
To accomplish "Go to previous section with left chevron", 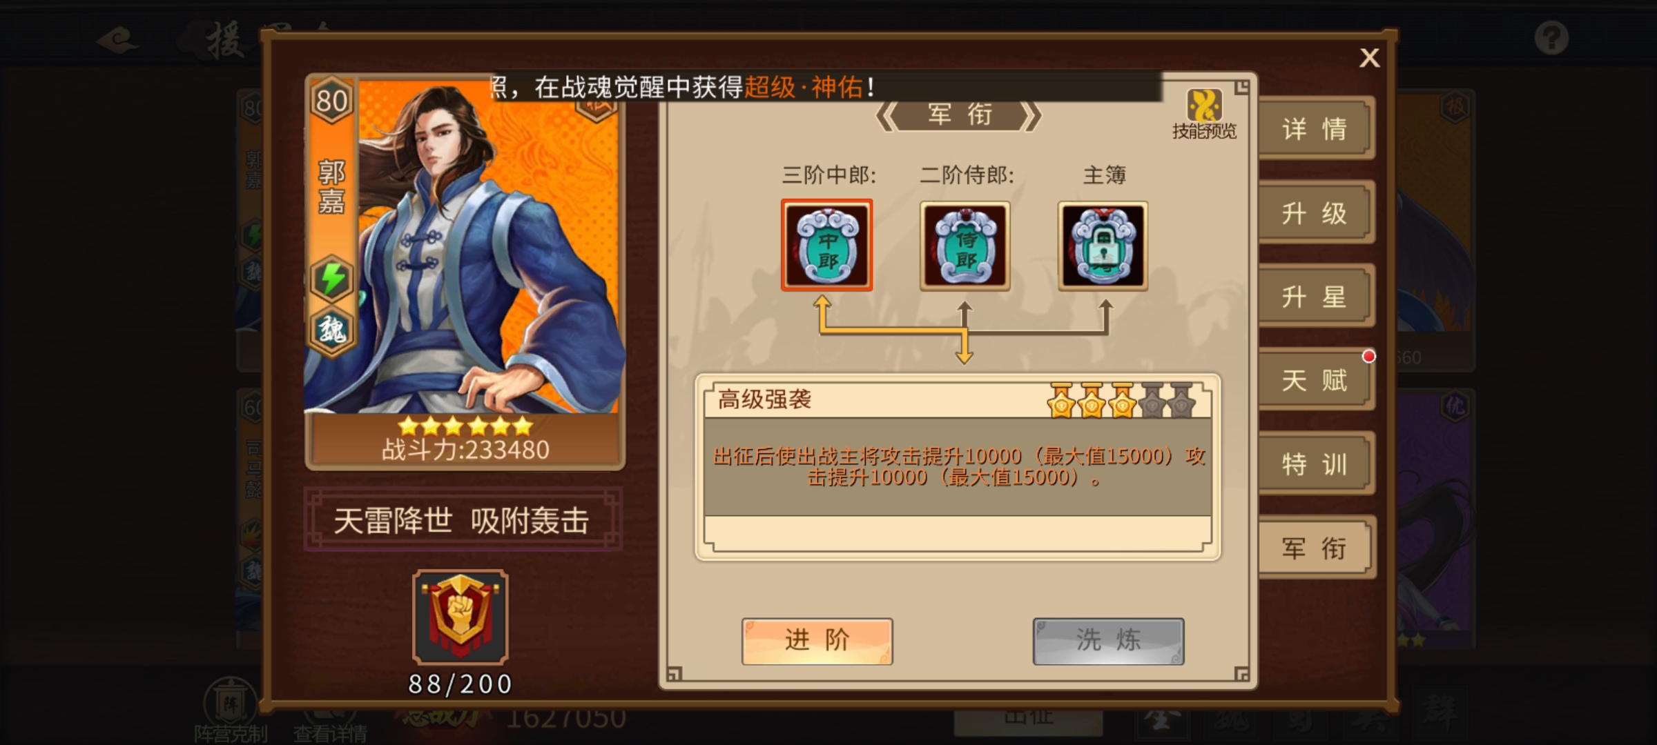I will (886, 116).
